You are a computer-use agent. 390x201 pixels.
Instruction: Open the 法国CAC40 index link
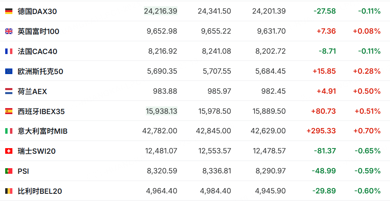click(38, 51)
